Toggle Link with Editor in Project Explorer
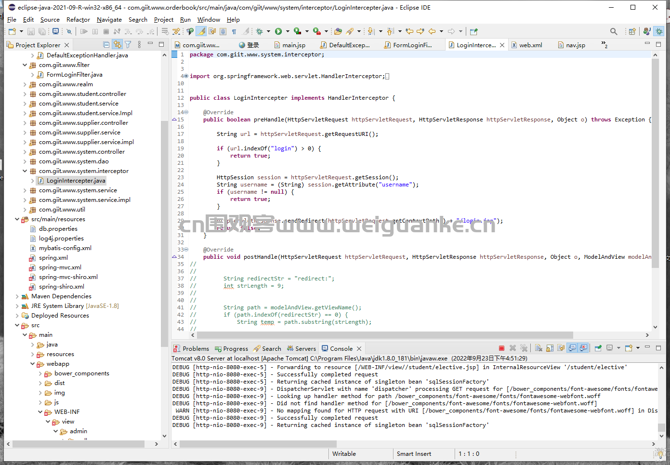Image resolution: width=670 pixels, height=465 pixels. click(117, 44)
